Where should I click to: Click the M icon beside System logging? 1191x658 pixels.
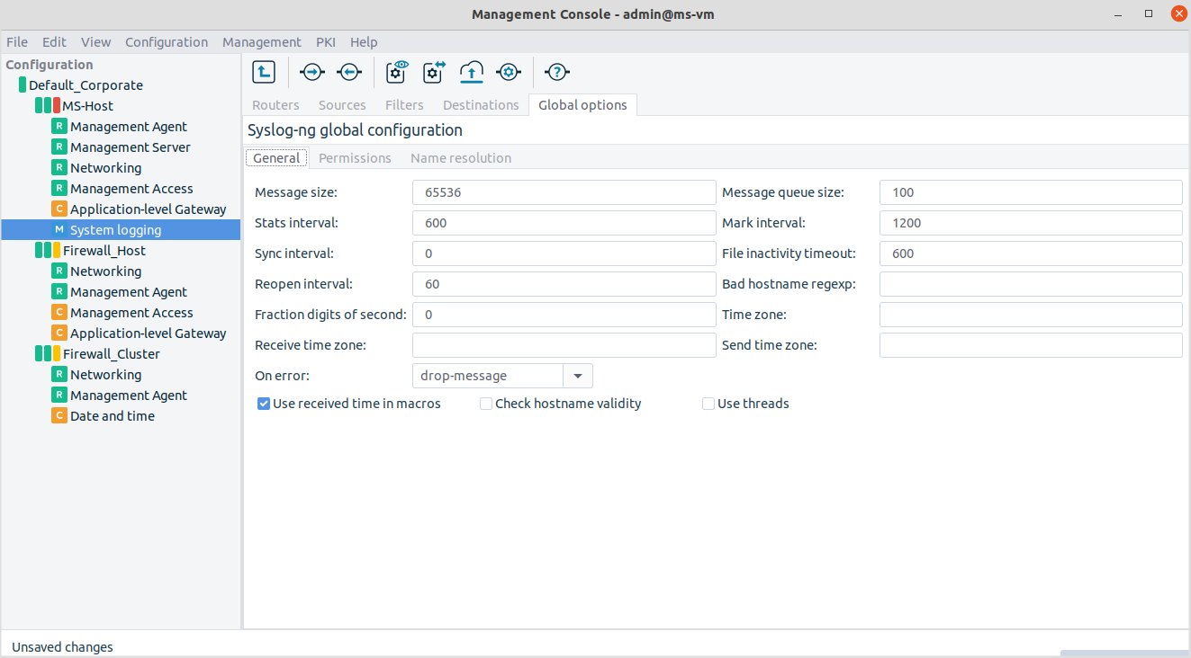tap(59, 229)
